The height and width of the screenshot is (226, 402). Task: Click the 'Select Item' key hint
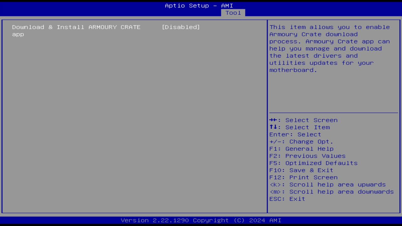tap(300, 127)
